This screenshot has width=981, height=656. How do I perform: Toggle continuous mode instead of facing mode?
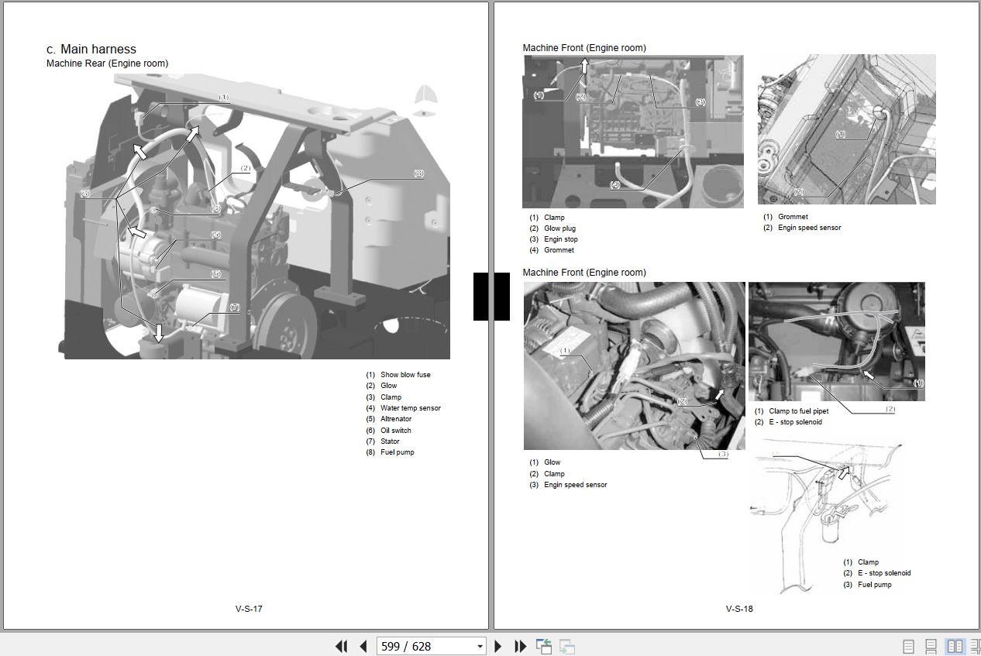(928, 646)
